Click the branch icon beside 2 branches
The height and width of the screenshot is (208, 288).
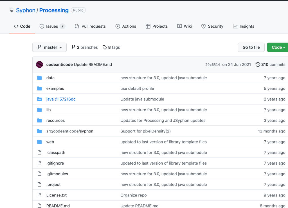(73, 47)
